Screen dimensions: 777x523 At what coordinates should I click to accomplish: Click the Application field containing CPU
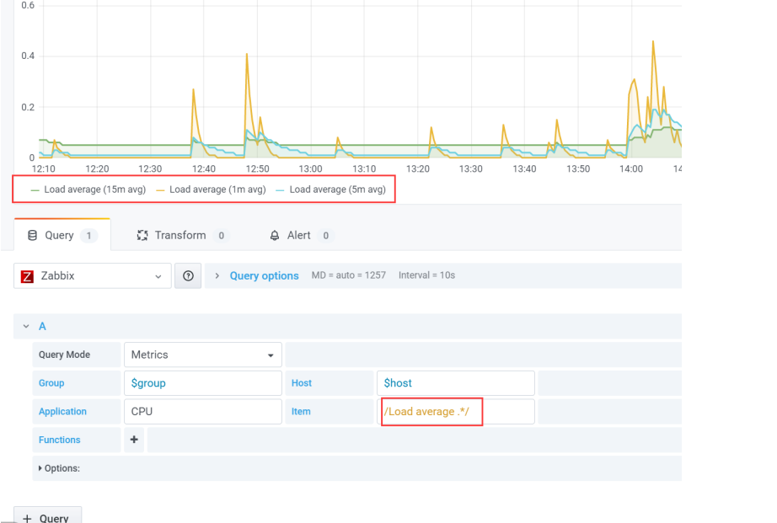(x=202, y=411)
